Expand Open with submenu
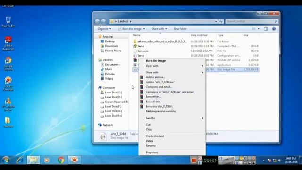Screen dimensions: 302x170 point(172,66)
